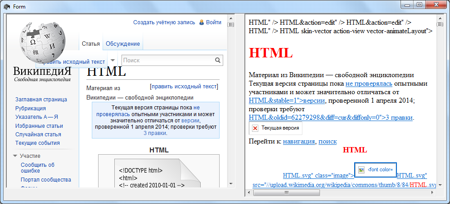Open Сообщить об ошибке sidebar link
This screenshot has height=204, width=450.
pyautogui.click(x=37, y=167)
